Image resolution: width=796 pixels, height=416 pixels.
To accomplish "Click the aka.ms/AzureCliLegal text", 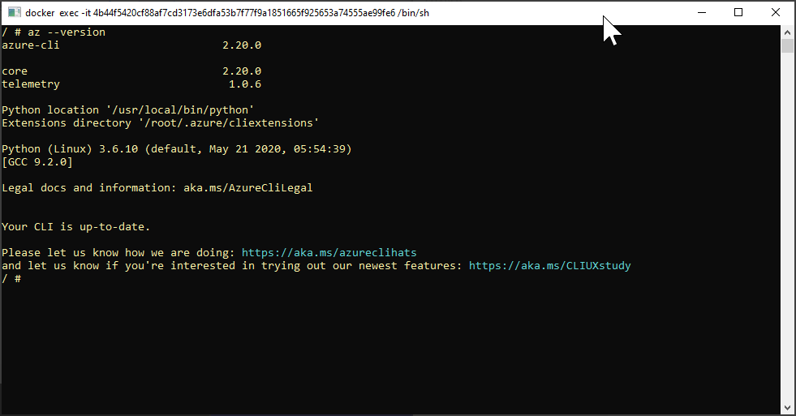I will click(247, 187).
